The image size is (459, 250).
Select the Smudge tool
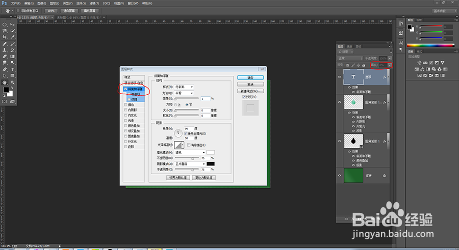pos(5,63)
